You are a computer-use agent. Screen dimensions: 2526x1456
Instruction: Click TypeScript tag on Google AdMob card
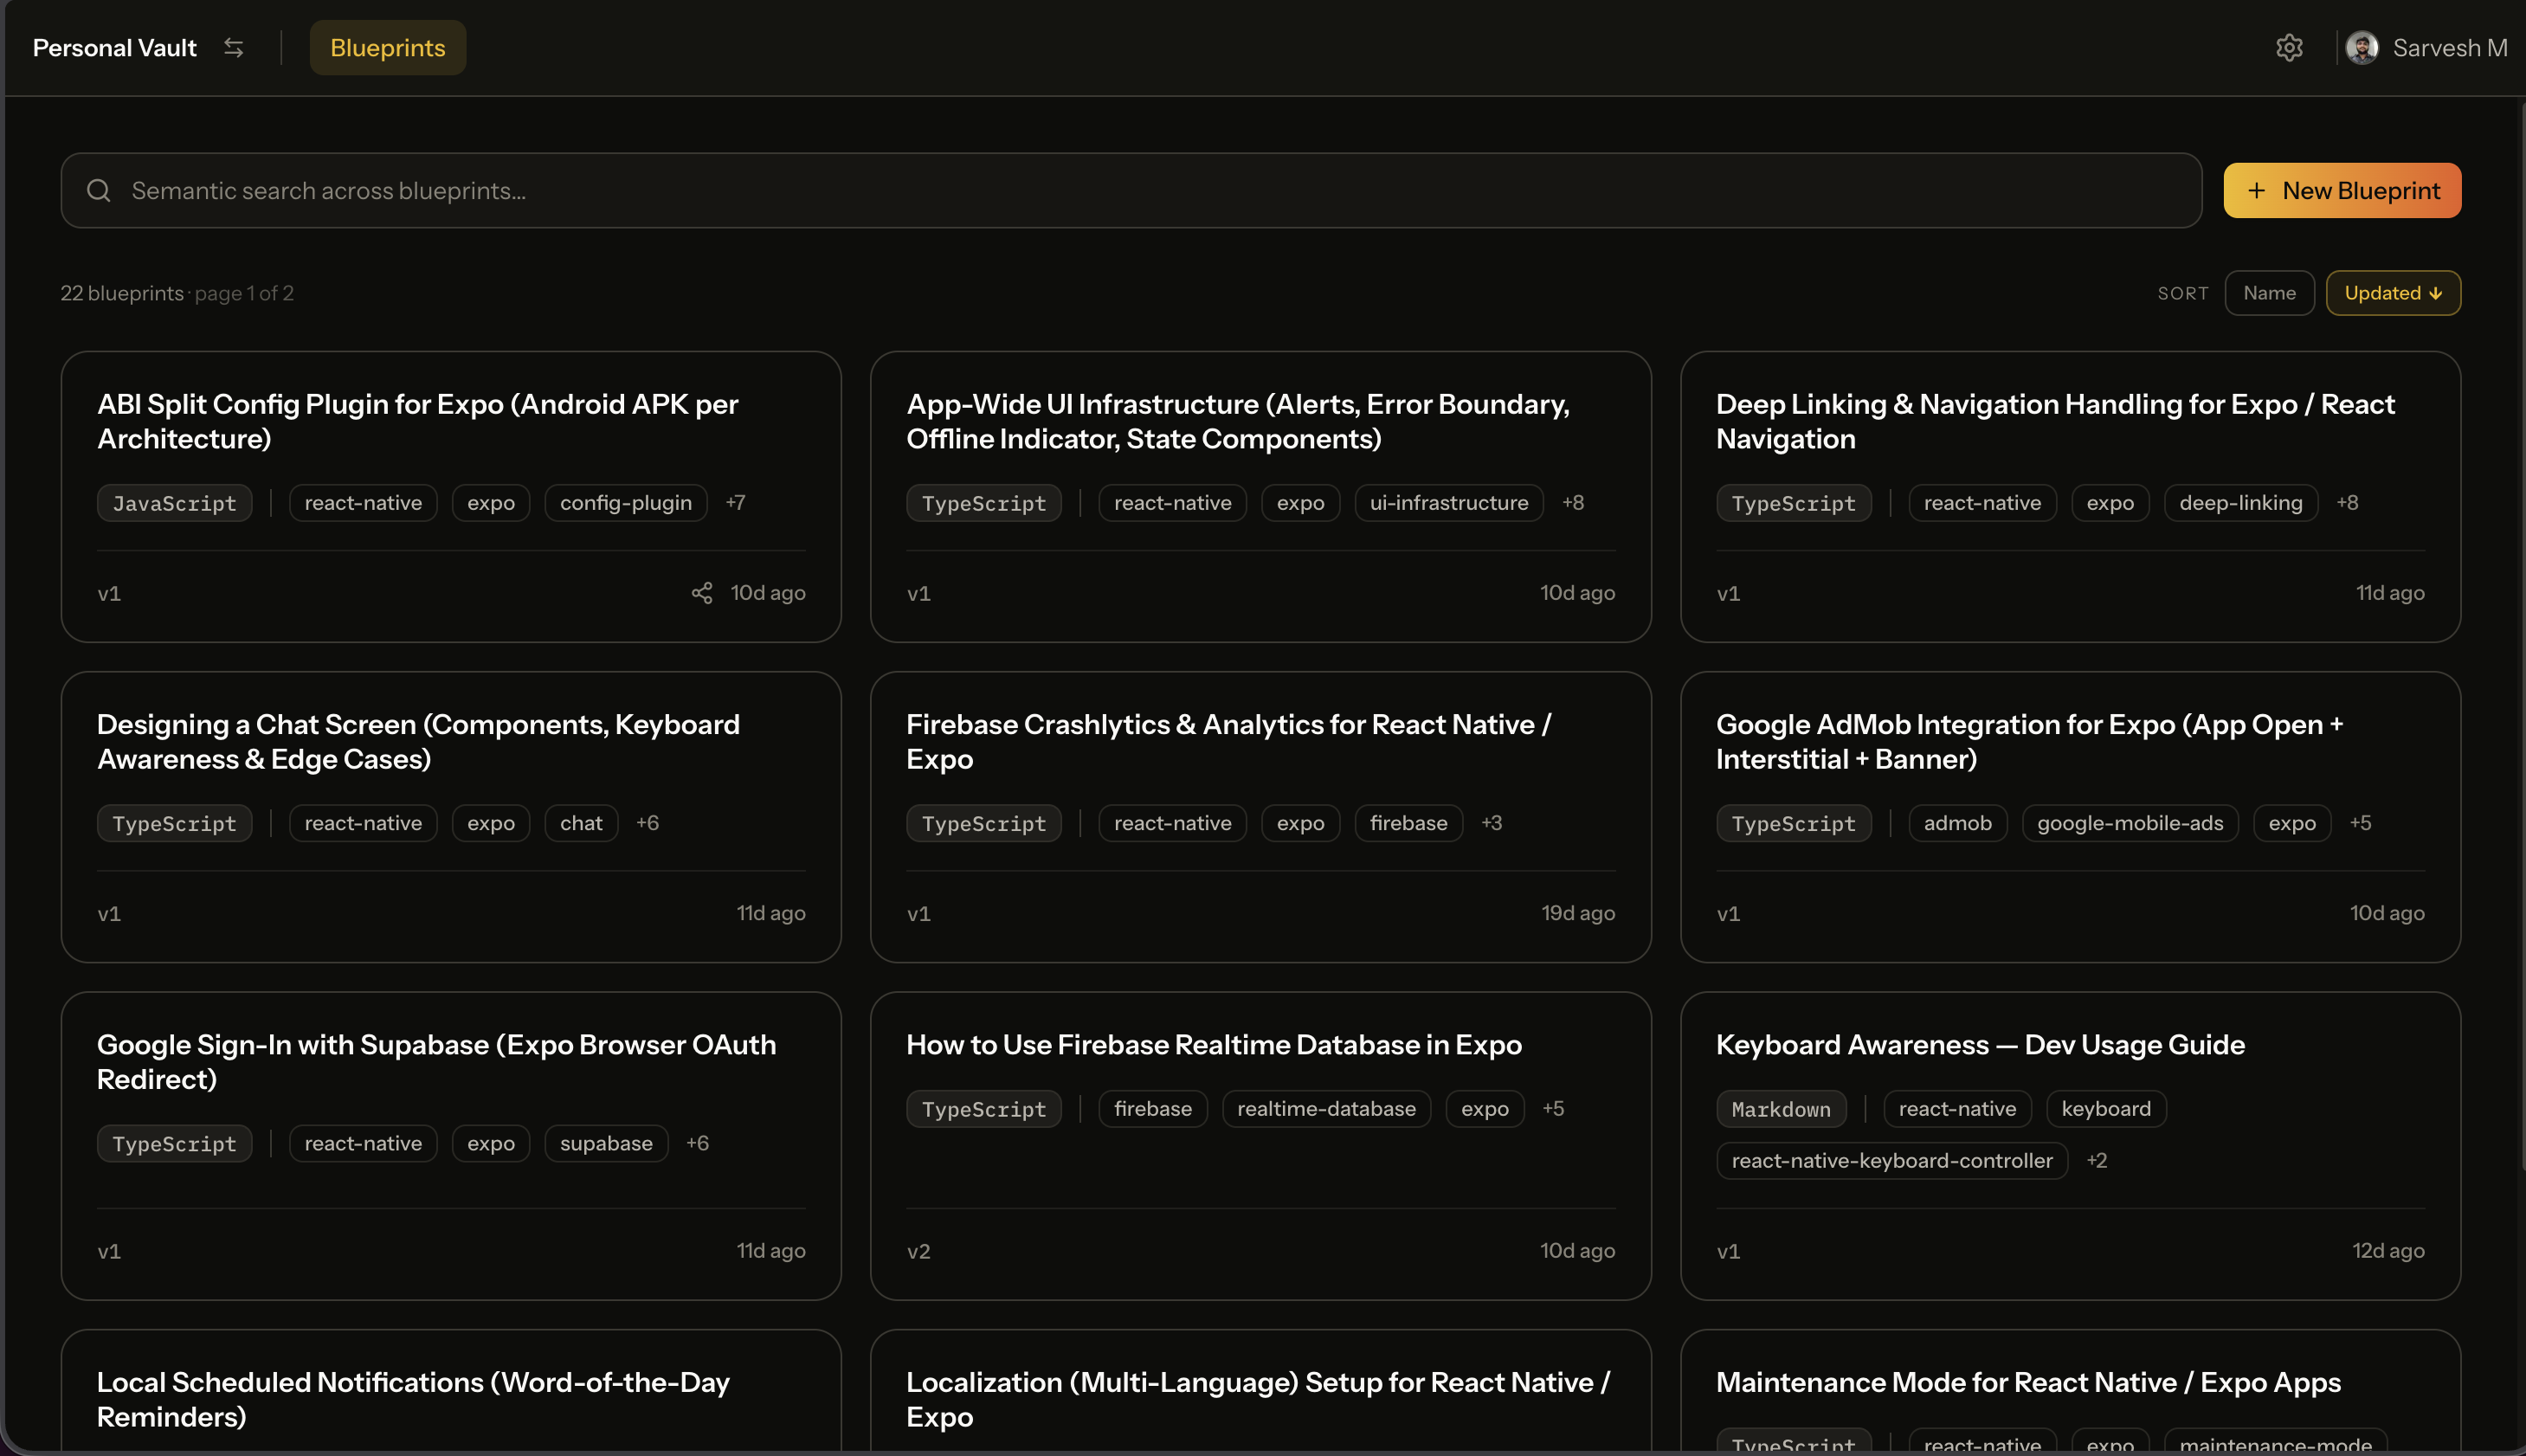pyautogui.click(x=1793, y=823)
